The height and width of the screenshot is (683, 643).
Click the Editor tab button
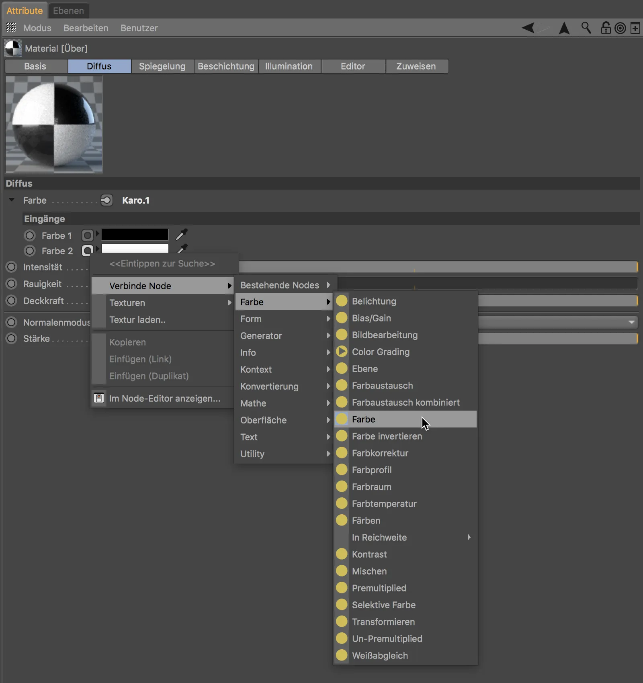point(353,66)
